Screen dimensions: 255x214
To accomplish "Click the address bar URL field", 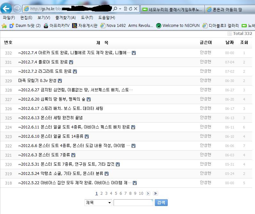I will tap(68, 9).
